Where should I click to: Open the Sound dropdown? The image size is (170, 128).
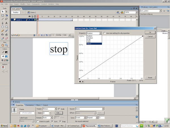click(103, 109)
